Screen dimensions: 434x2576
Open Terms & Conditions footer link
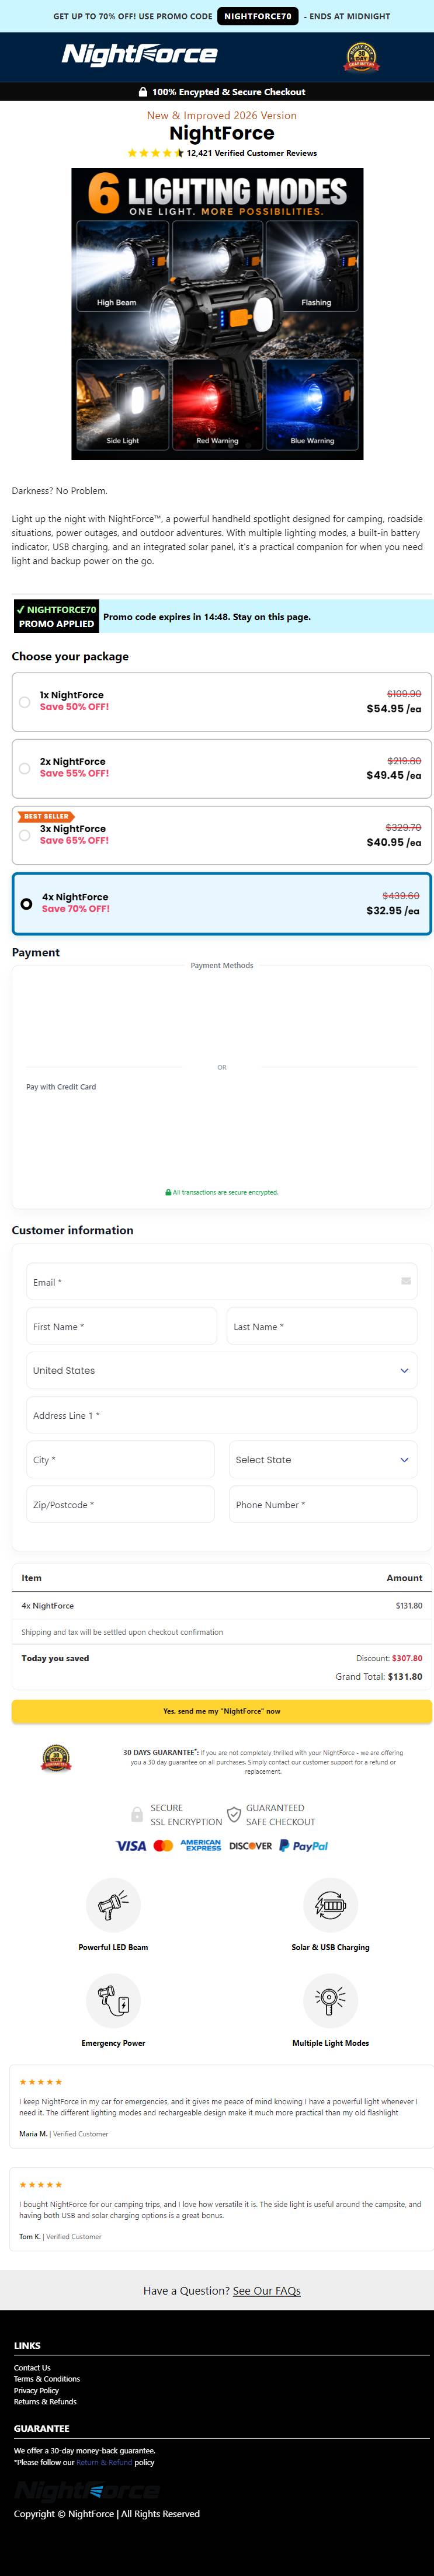(47, 2379)
